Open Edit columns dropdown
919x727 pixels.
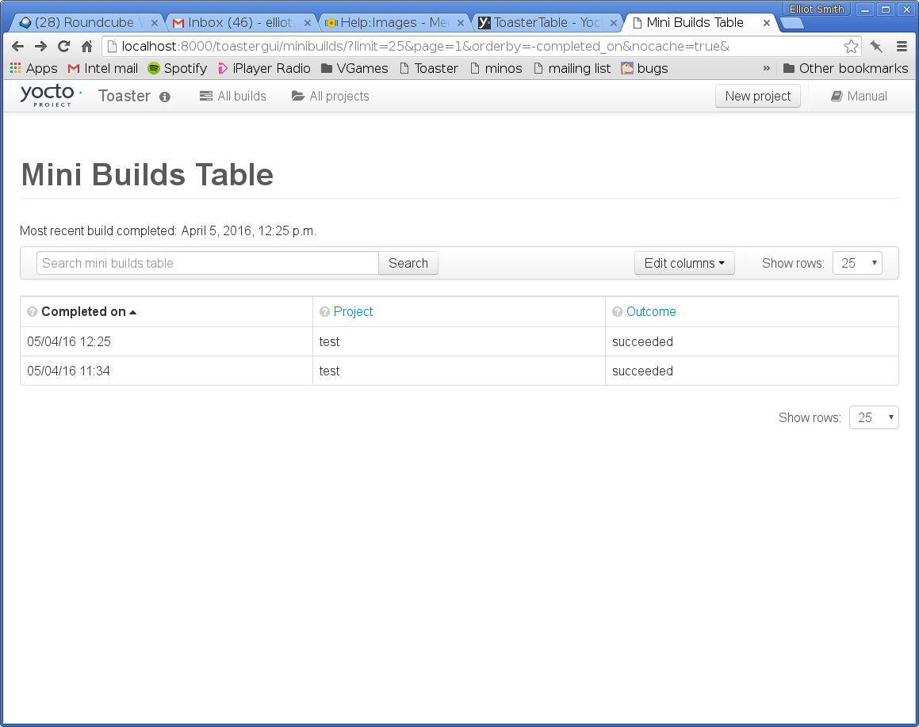(x=684, y=263)
